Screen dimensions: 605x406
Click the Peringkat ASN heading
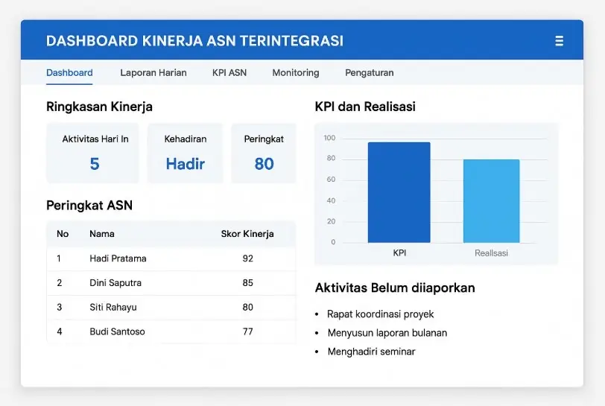click(89, 206)
